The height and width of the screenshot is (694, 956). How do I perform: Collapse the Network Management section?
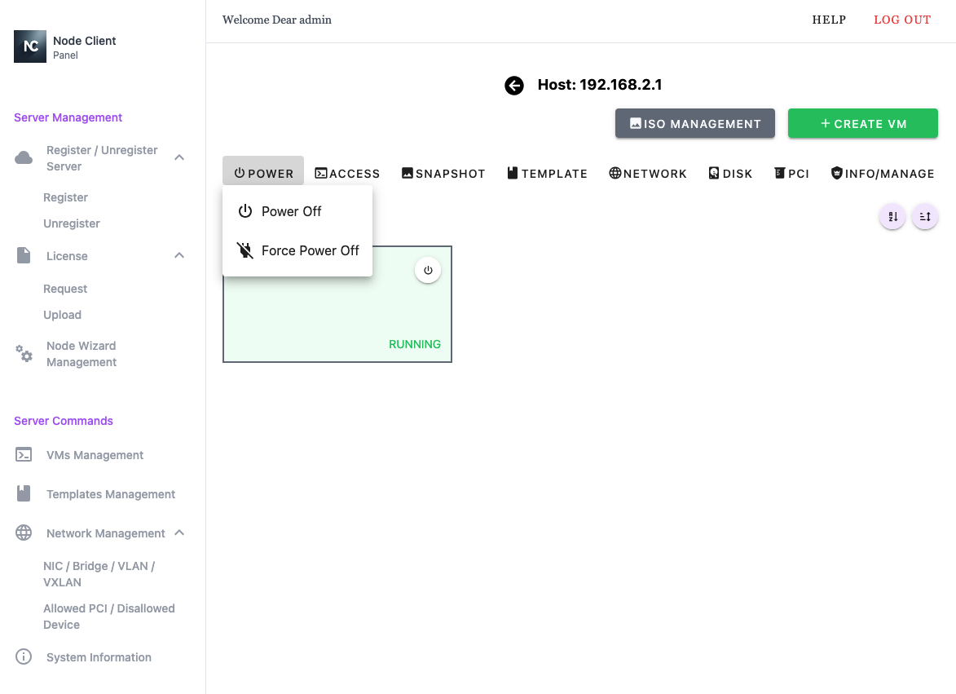(180, 533)
